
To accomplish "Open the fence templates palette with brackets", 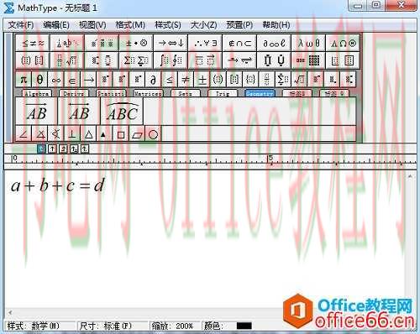I will [x=33, y=60].
